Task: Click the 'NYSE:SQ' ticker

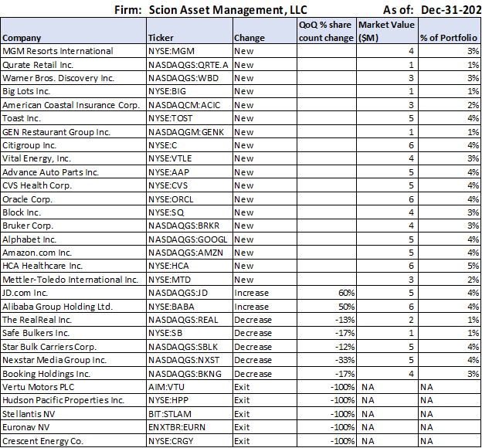Action: (x=190, y=212)
